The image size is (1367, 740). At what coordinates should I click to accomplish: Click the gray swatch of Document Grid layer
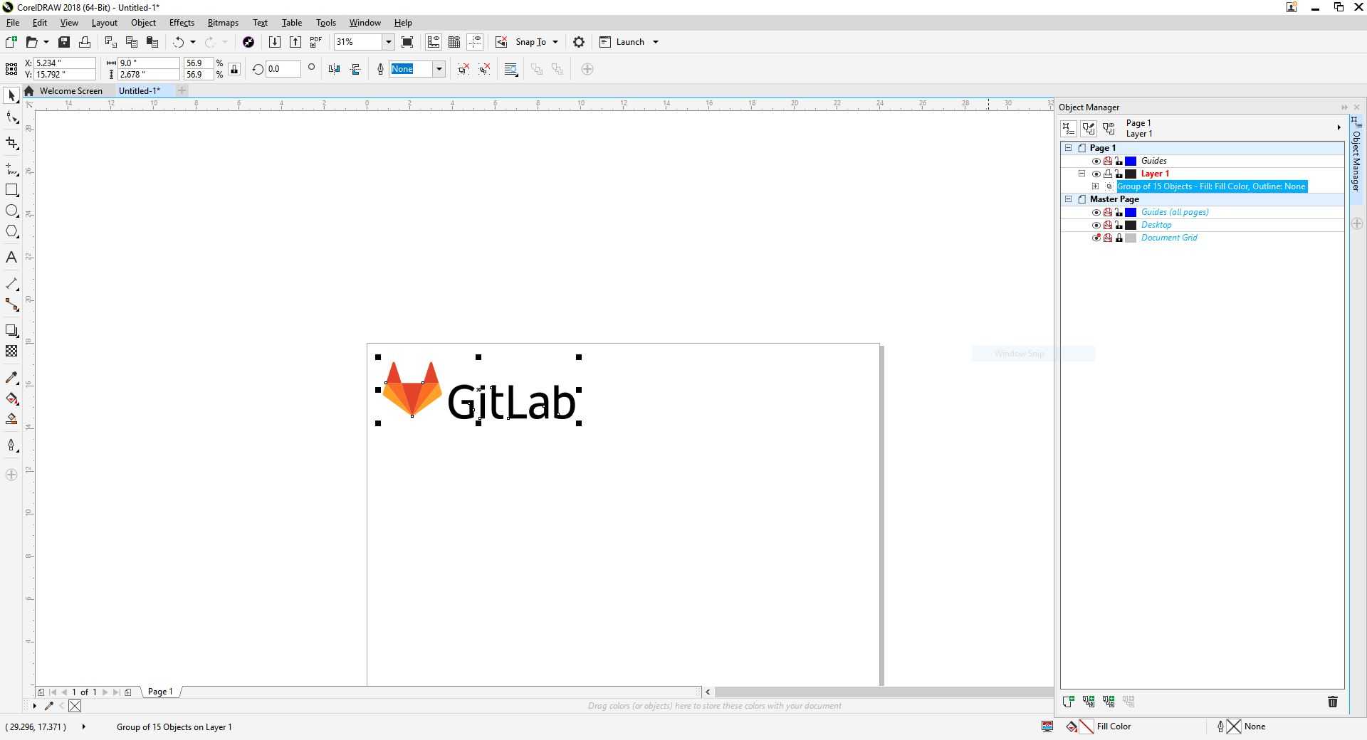click(1131, 238)
